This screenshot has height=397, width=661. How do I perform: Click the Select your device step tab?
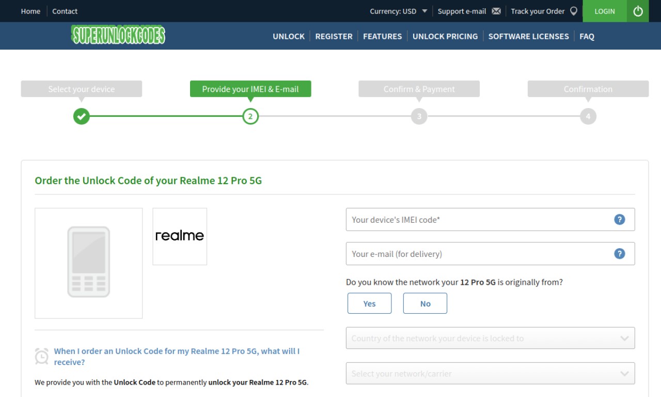(81, 89)
